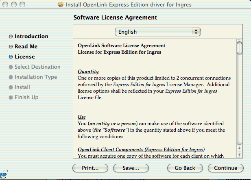Screen dimensions: 251x180
Task: Click the Installation Type step bullet
Action: pos(11,77)
